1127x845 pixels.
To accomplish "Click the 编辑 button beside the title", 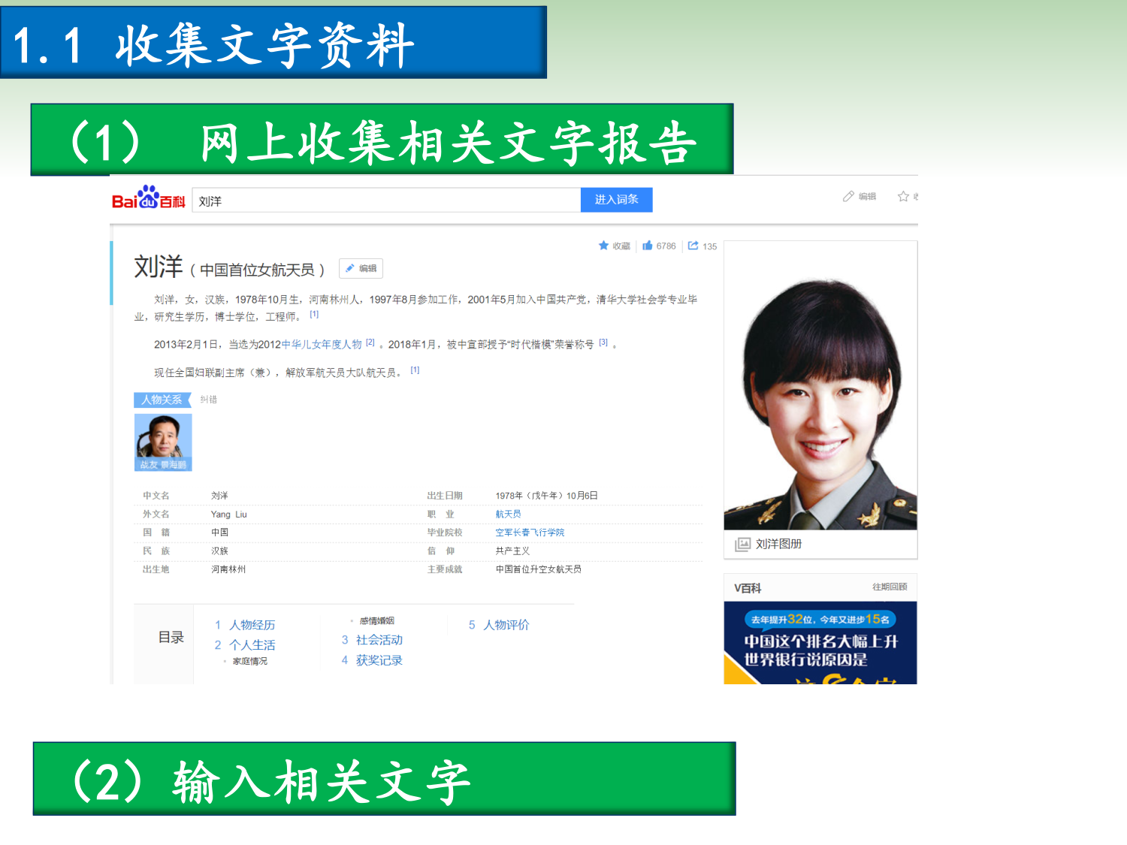I will pos(361,268).
